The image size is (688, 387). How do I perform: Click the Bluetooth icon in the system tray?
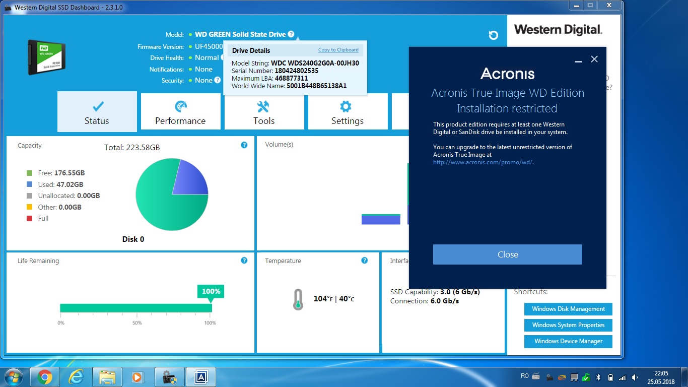point(599,377)
